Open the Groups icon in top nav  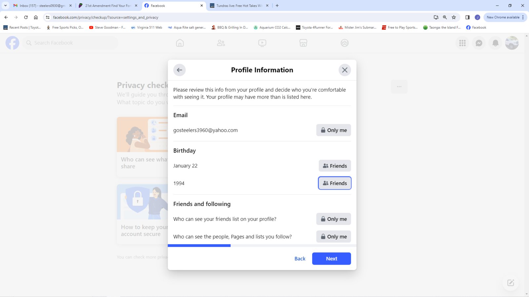tap(345, 43)
